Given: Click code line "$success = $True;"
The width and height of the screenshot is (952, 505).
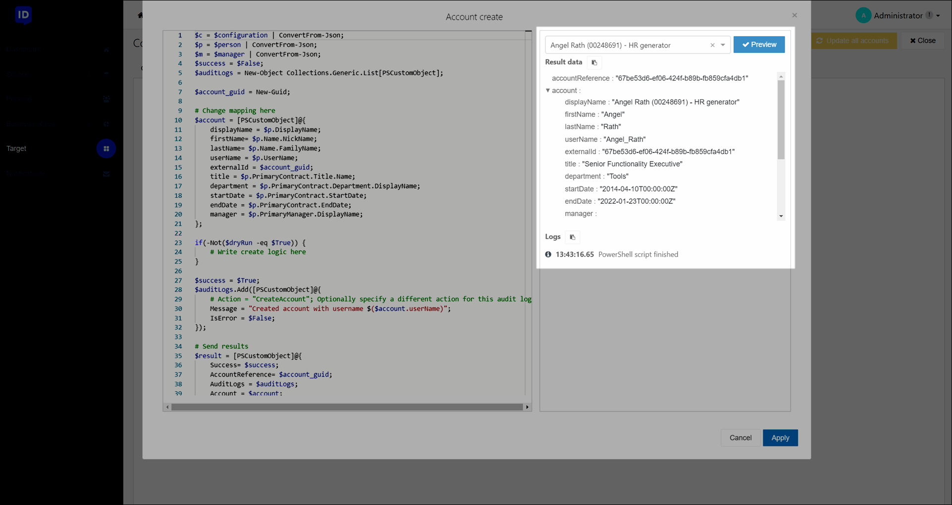Looking at the screenshot, I should coord(227,280).
